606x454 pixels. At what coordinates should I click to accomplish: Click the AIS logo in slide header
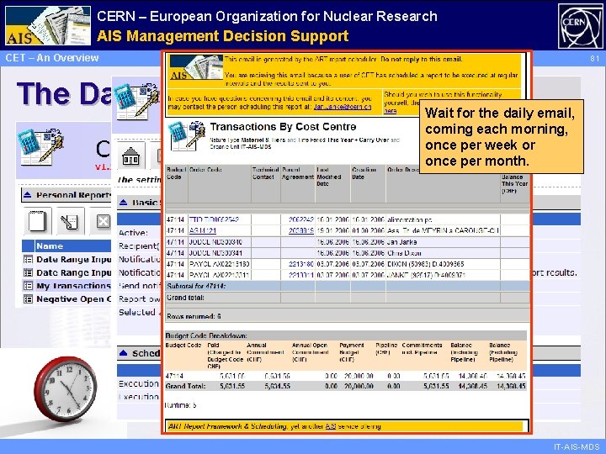point(48,25)
